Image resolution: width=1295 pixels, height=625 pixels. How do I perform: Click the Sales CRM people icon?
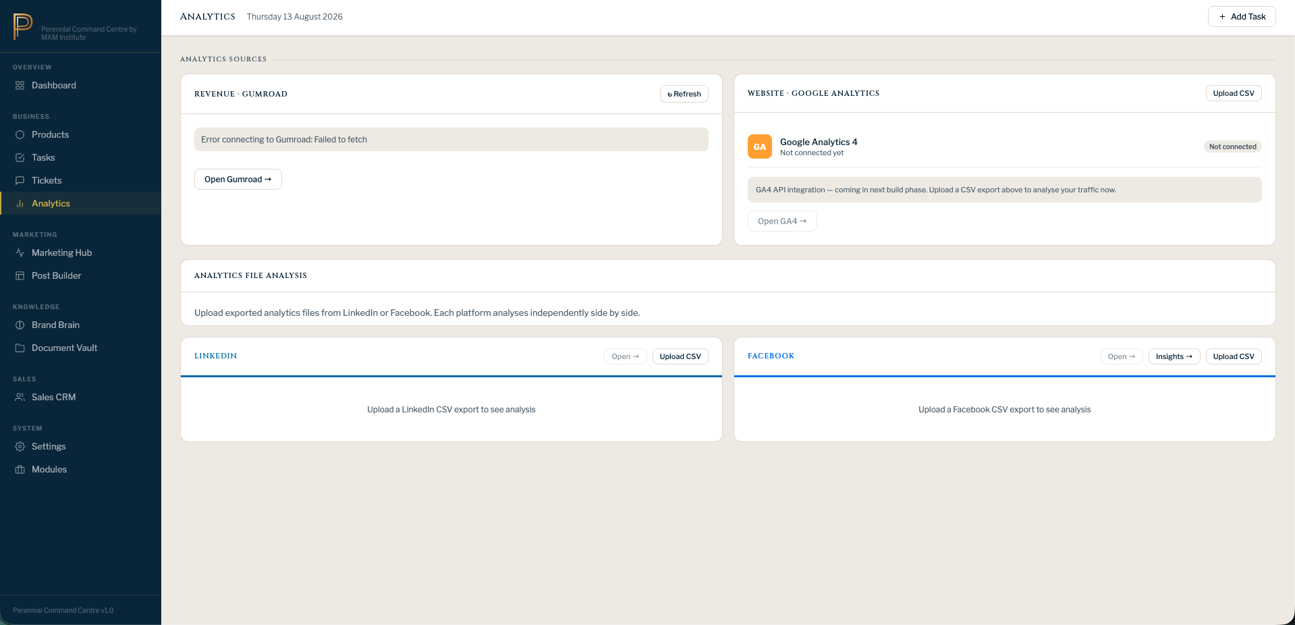pyautogui.click(x=20, y=398)
